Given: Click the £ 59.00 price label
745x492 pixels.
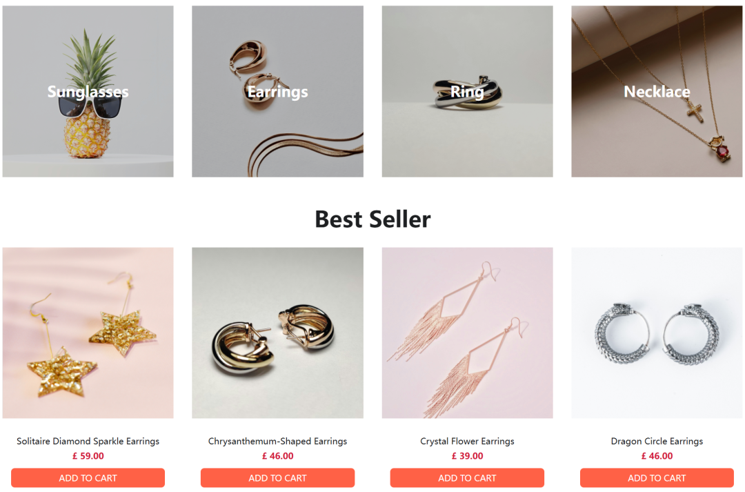Looking at the screenshot, I should coord(88,456).
